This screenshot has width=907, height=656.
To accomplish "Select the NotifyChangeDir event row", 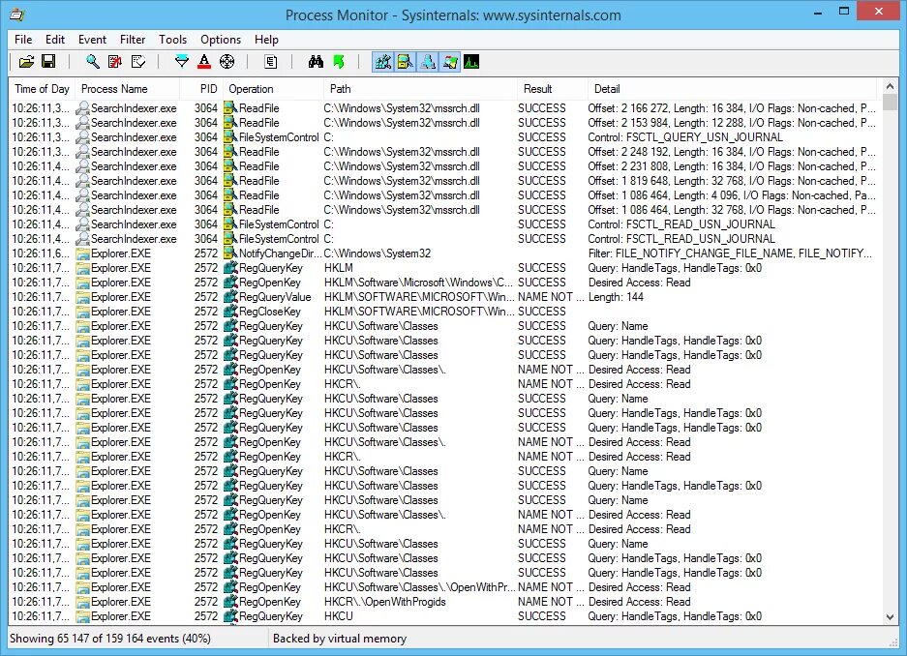I will (443, 253).
